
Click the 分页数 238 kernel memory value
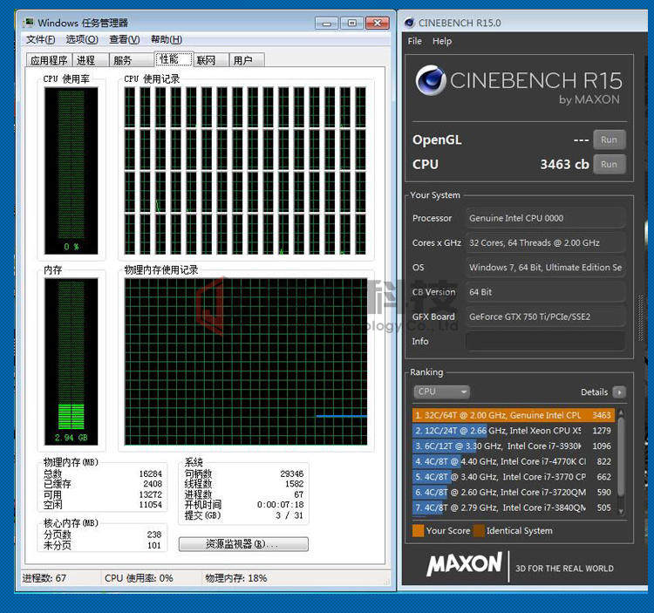pyautogui.click(x=153, y=535)
